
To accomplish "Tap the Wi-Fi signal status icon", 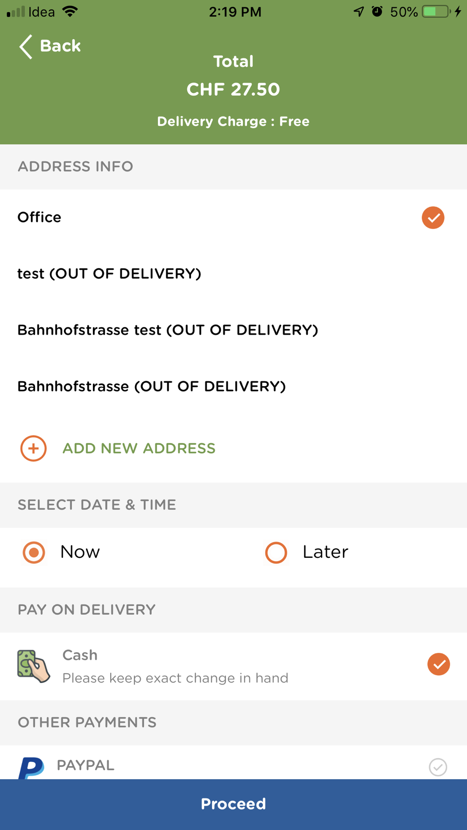I will pyautogui.click(x=70, y=12).
